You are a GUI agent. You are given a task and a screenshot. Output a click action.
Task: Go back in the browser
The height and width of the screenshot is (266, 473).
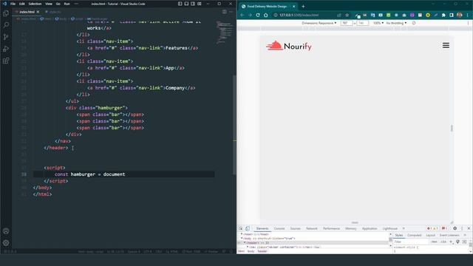click(x=242, y=15)
